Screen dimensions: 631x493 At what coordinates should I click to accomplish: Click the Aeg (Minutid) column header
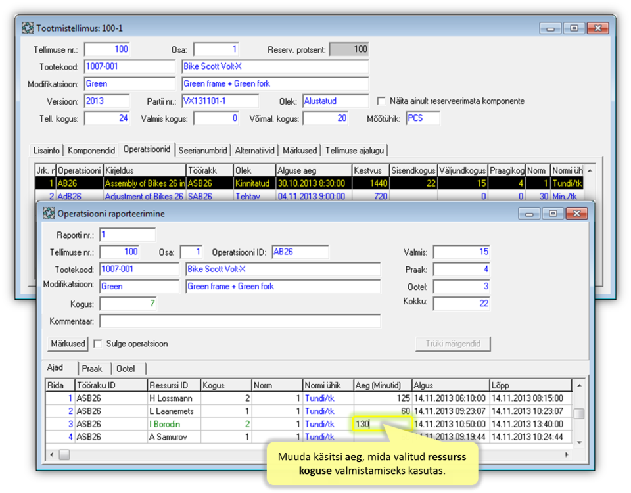click(x=383, y=385)
